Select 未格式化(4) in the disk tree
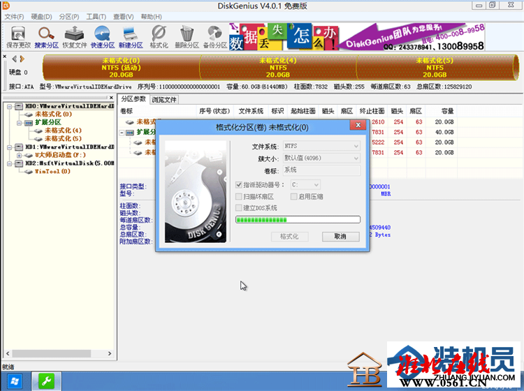The height and width of the screenshot is (391, 524). 63,131
